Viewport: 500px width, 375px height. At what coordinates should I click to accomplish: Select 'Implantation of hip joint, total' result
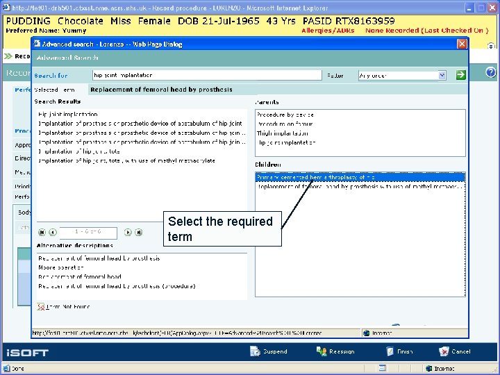coord(79,151)
